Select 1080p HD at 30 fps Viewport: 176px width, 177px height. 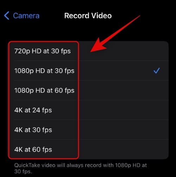pyautogui.click(x=89, y=71)
